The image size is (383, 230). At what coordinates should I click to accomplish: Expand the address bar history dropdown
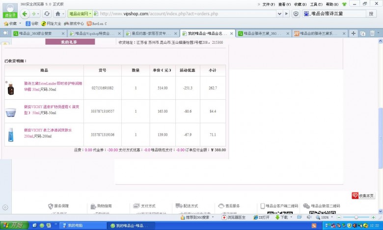click(x=280, y=14)
